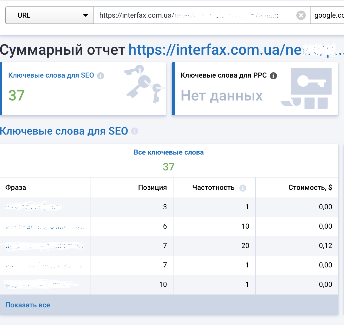Click the 'Фраза' column header
This screenshot has height=325, width=344.
(16, 187)
